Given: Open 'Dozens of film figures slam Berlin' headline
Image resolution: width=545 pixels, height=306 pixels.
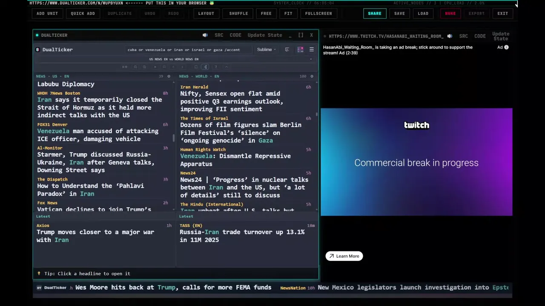Looking at the screenshot, I should click(x=241, y=133).
